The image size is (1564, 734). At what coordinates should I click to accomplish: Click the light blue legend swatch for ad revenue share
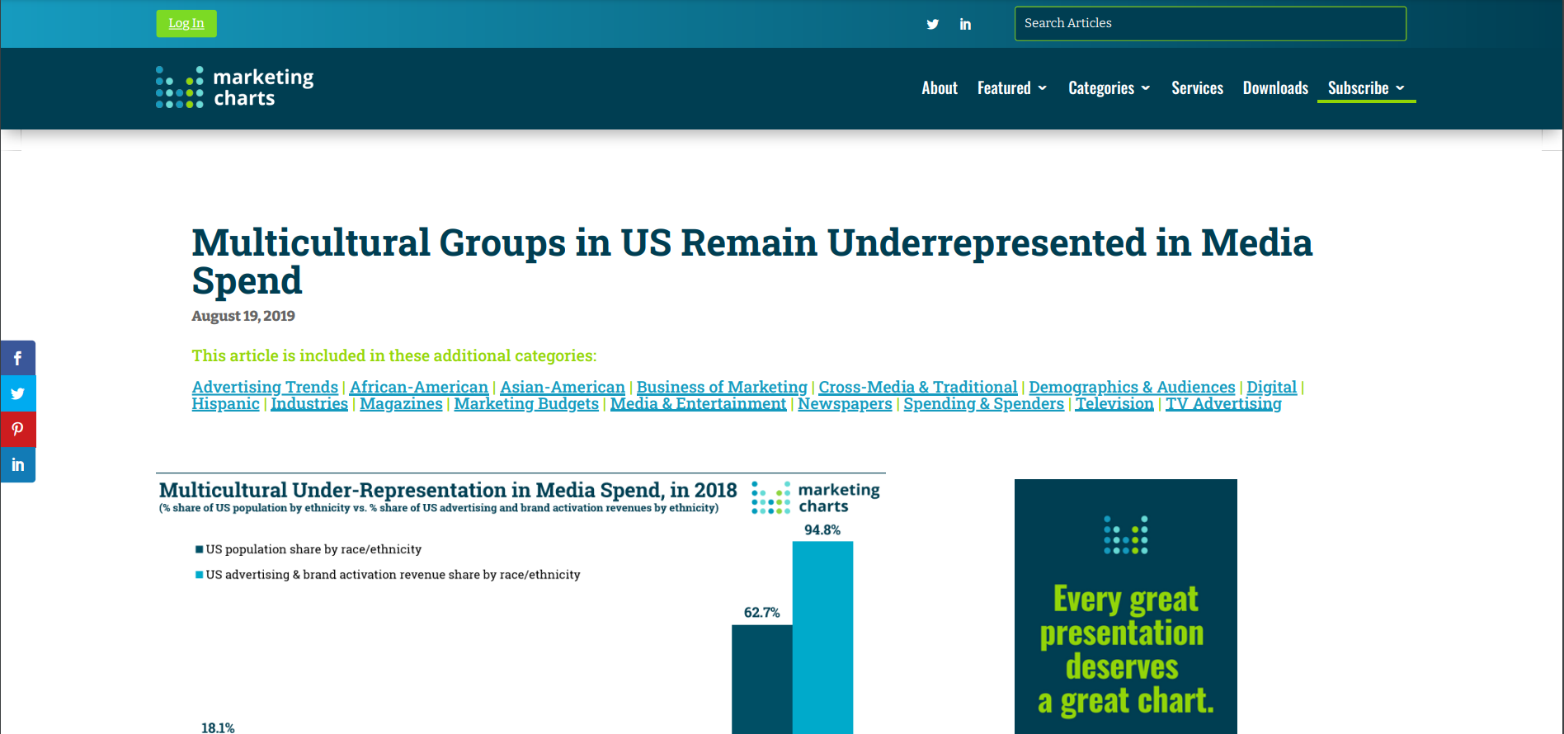pyautogui.click(x=199, y=575)
